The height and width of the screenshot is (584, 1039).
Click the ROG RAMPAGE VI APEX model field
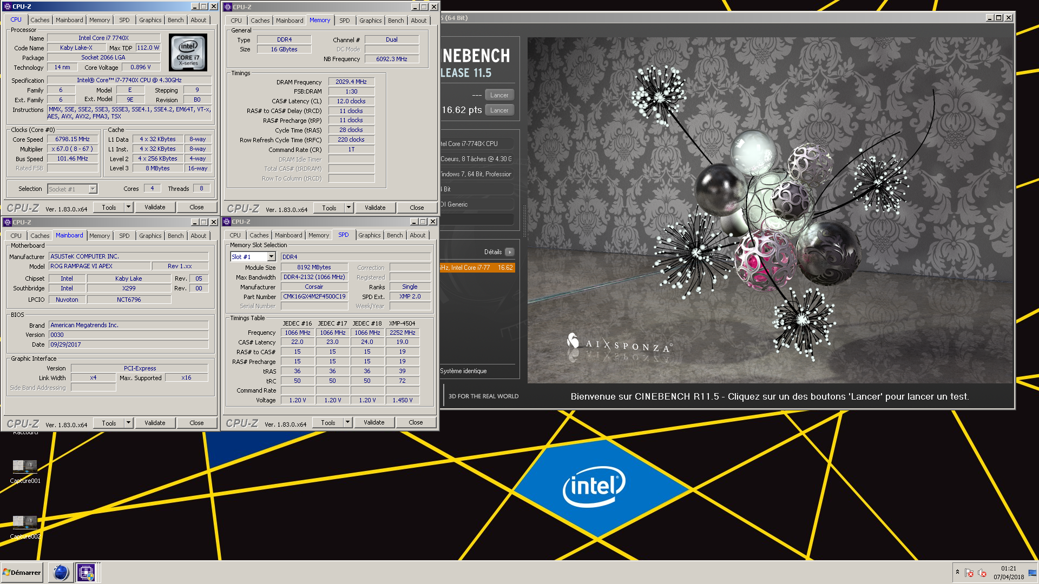pyautogui.click(x=99, y=266)
